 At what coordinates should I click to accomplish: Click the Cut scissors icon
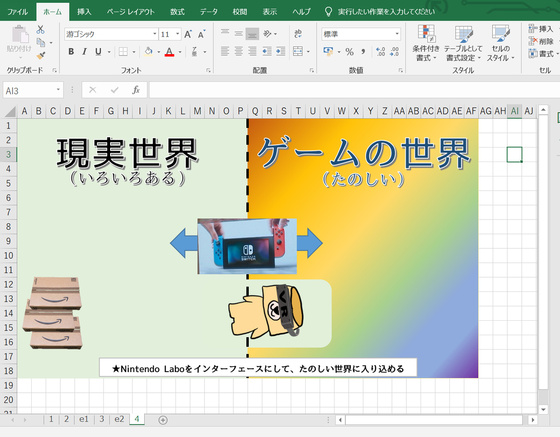[x=41, y=29]
